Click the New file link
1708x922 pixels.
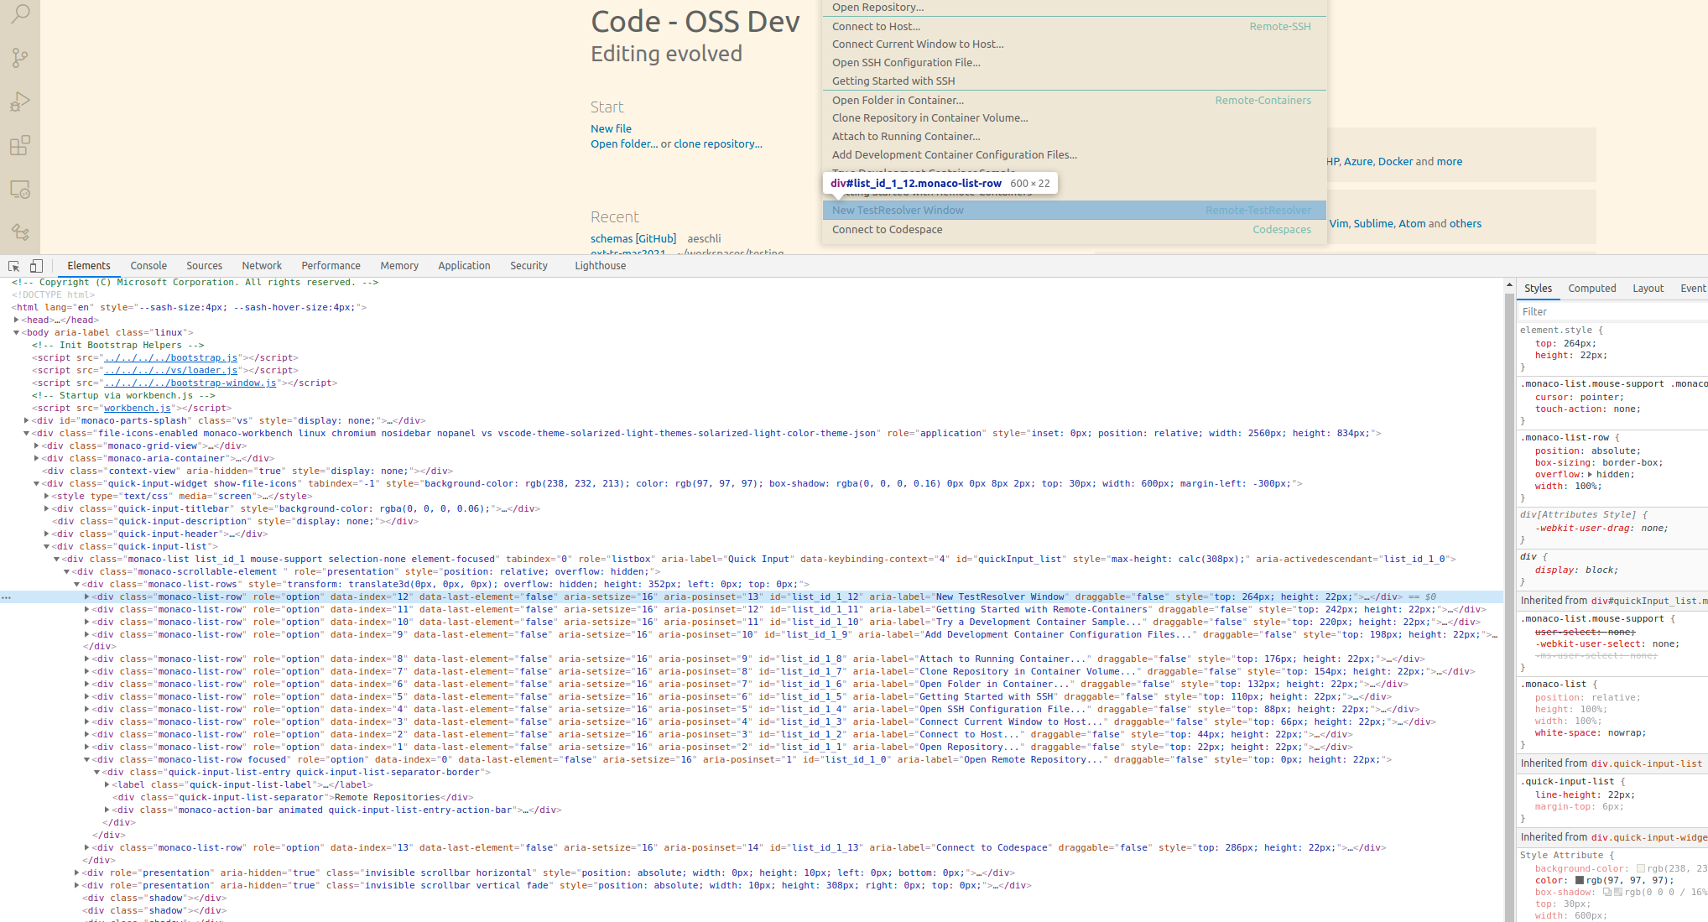coord(611,128)
